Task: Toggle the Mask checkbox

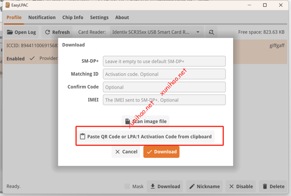Action: 127,187
